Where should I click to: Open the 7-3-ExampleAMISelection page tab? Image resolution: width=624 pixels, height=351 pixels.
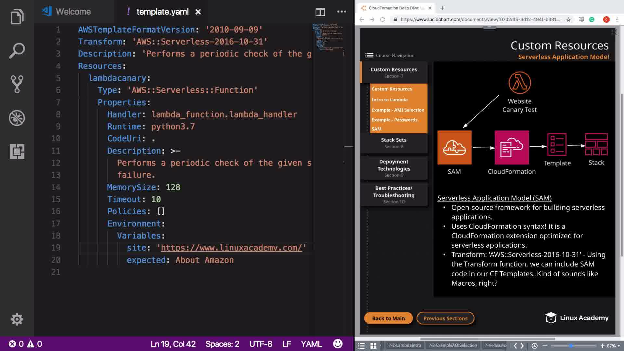click(452, 345)
